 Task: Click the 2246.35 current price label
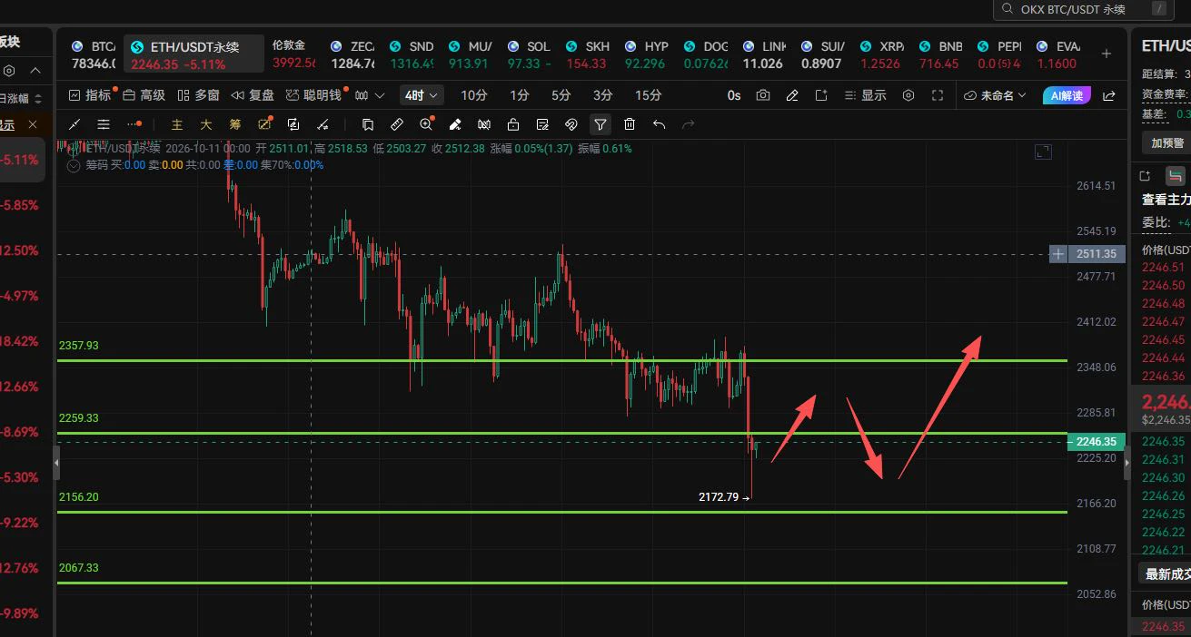coord(1097,442)
